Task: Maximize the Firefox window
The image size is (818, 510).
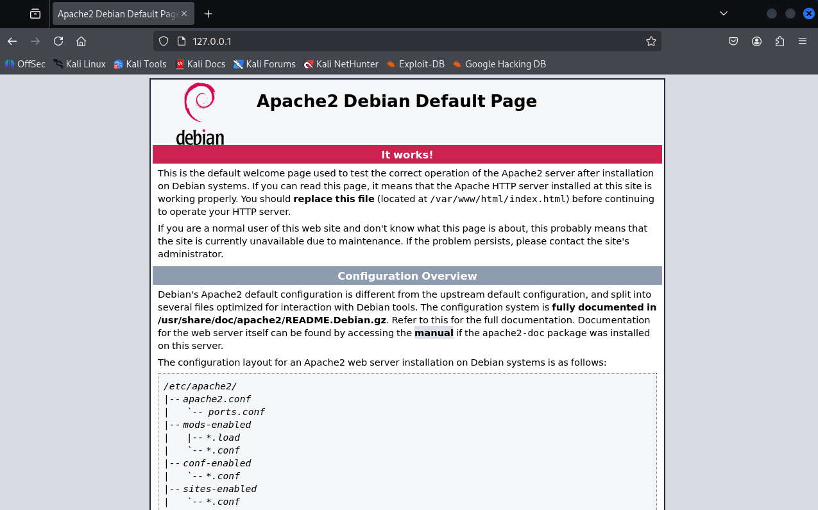Action: tap(790, 13)
